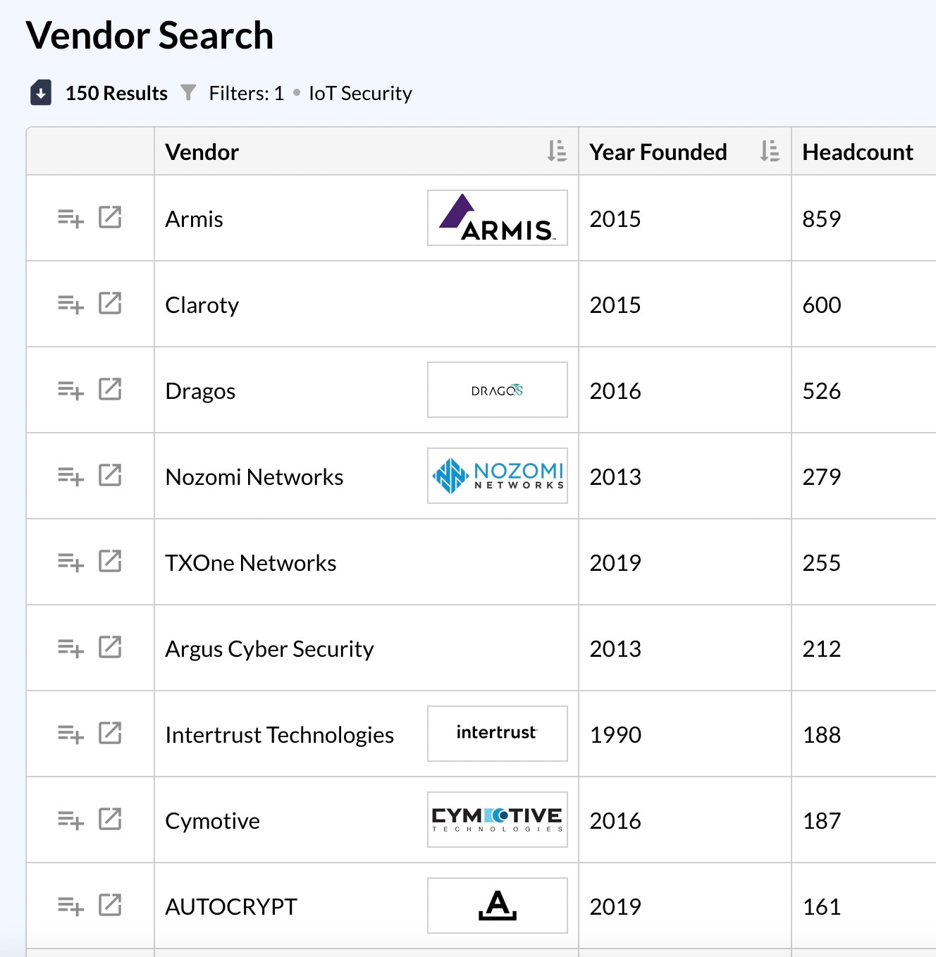Select Cymotive headcount value 187
The width and height of the screenshot is (936, 957).
pyautogui.click(x=822, y=820)
